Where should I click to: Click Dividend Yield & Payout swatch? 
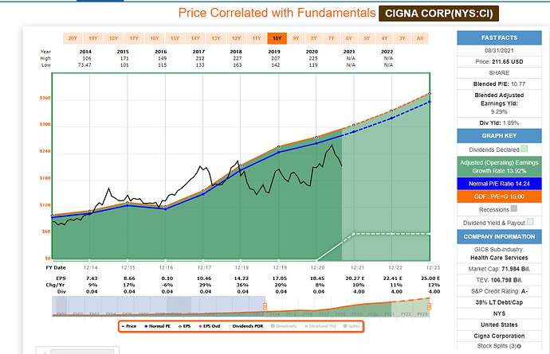pyautogui.click(x=530, y=222)
